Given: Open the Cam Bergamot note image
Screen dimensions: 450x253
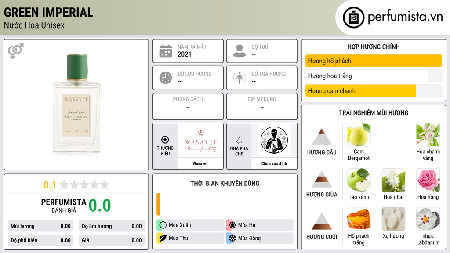Looking at the screenshot, I should [x=359, y=134].
